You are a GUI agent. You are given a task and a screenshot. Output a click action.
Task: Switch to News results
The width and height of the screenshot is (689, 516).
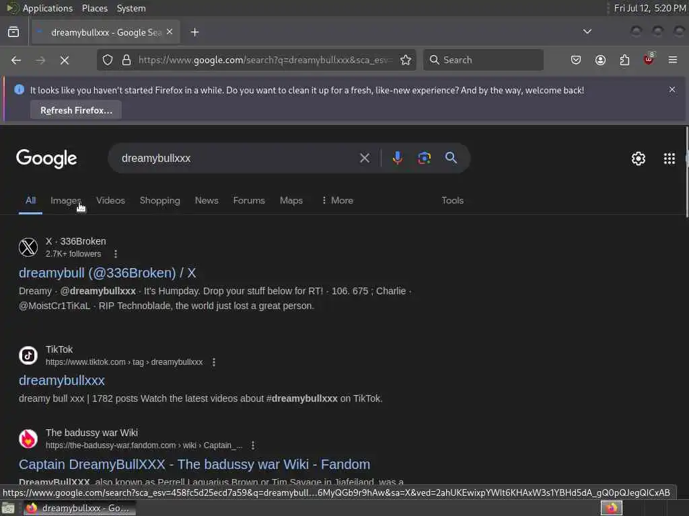(x=207, y=200)
